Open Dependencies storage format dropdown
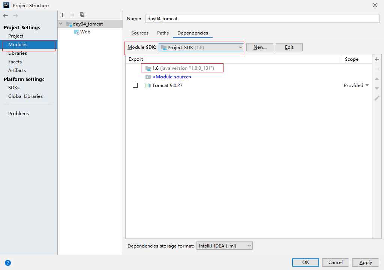Viewport: 384px width, 270px height. pos(224,246)
